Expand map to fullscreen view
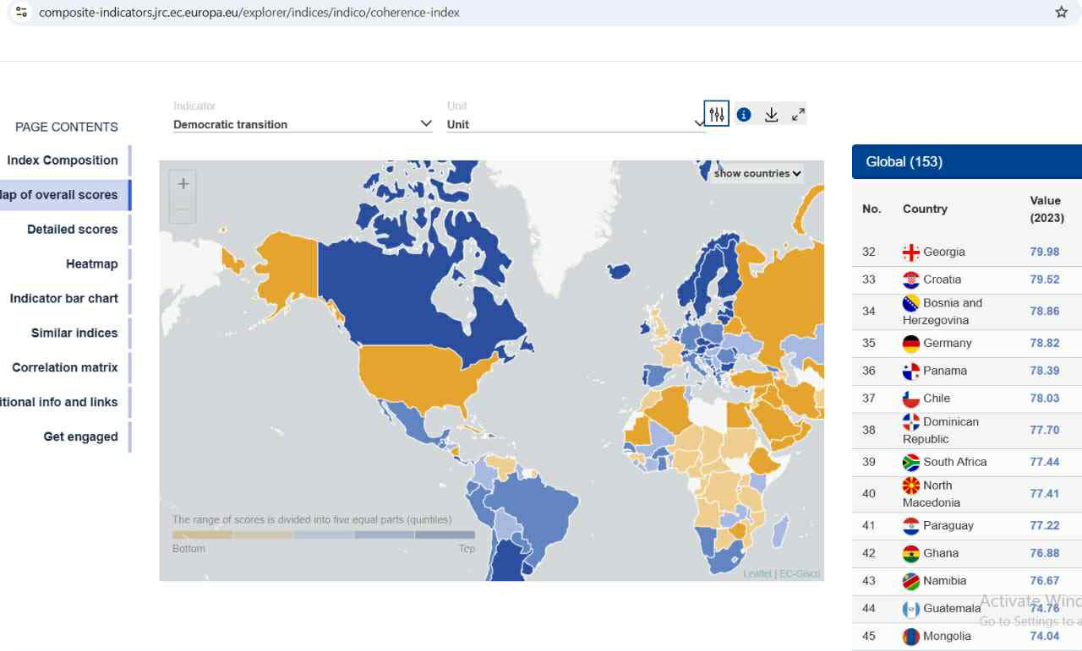 [x=798, y=115]
